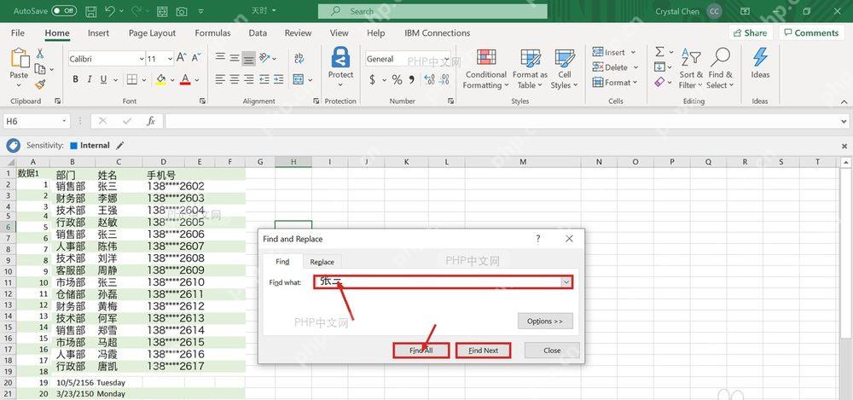This screenshot has width=853, height=400.
Task: Select the Format Painter brush icon
Action: pos(40,84)
